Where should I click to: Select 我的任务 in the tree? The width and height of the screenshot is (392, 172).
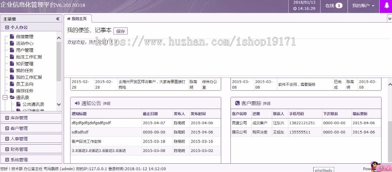[x=24, y=70]
